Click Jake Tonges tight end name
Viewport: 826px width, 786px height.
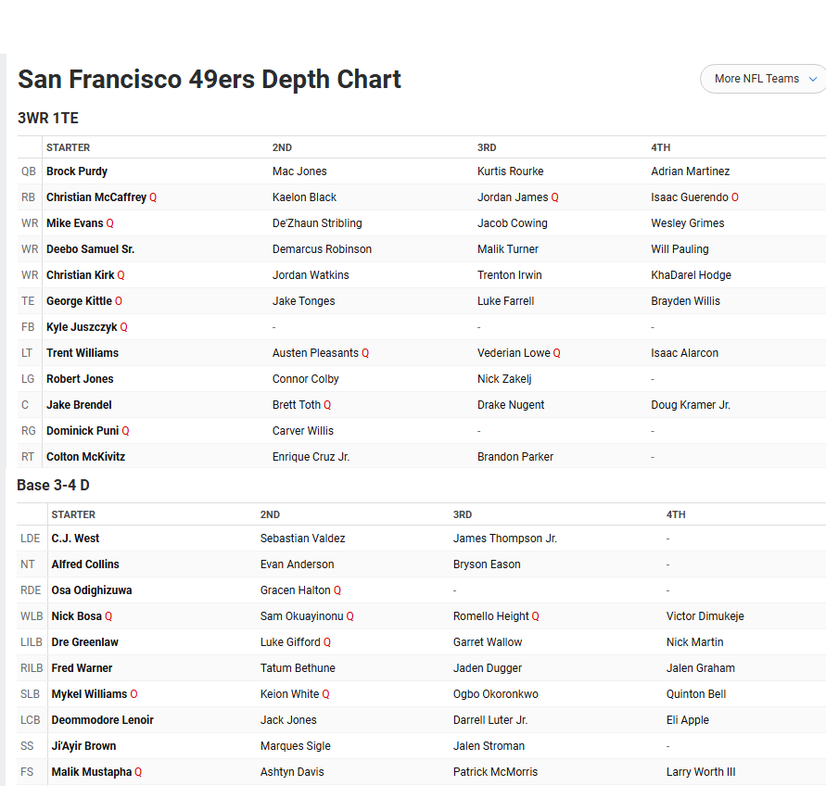[303, 301]
